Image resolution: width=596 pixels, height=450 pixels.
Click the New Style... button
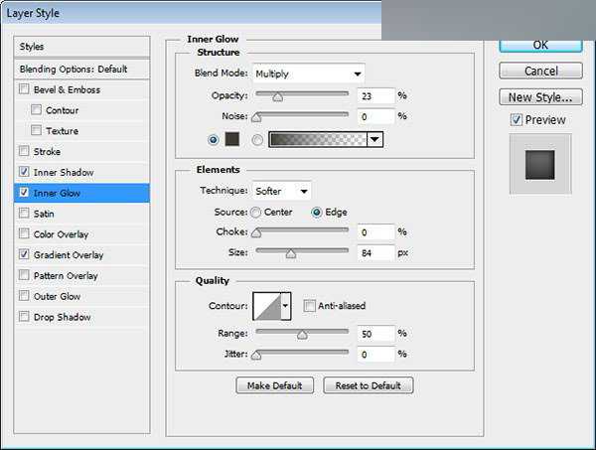tap(539, 97)
